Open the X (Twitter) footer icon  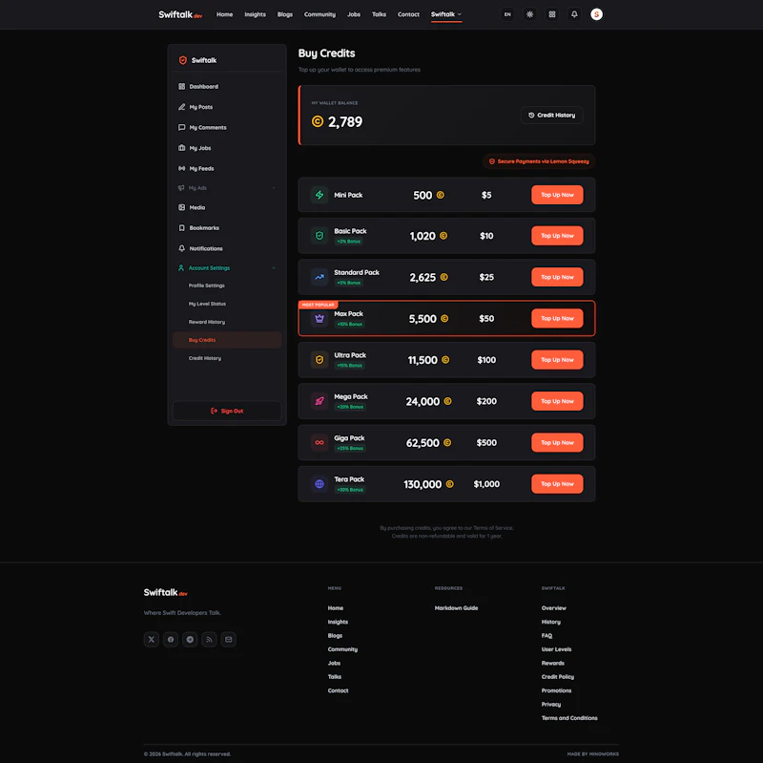[x=152, y=639]
